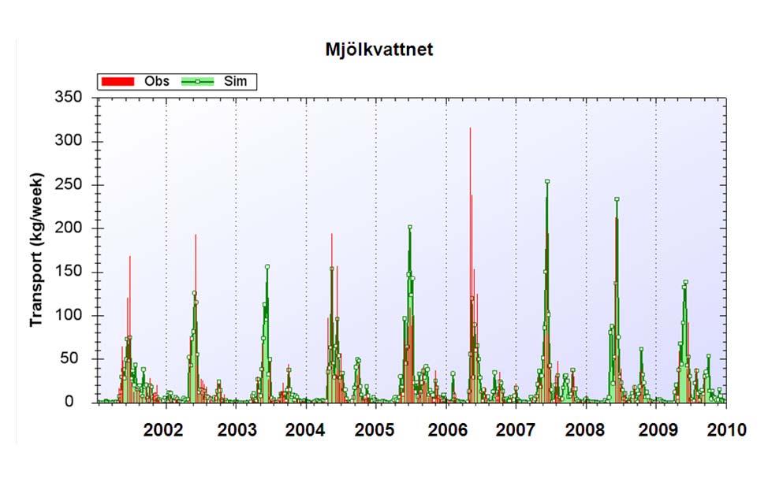Click the 300 y-axis label
Image resolution: width=783 pixels, height=501 pixels.
click(x=69, y=141)
